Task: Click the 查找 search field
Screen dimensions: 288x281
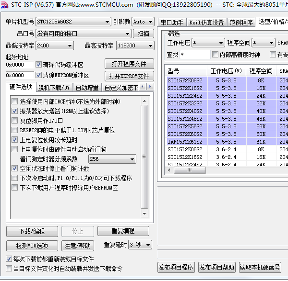Action: [195, 55]
